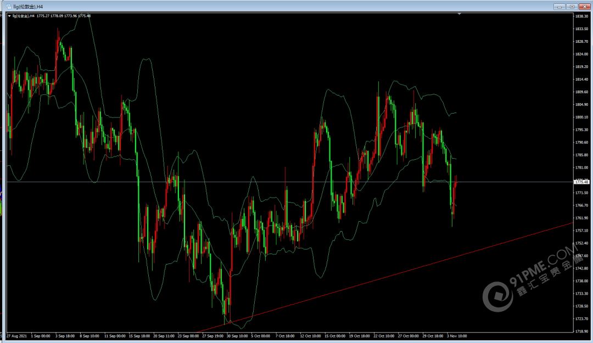Viewport: 593px width, 343px height.
Task: Click time axis label 7 Oct 18:00
Action: (285, 336)
